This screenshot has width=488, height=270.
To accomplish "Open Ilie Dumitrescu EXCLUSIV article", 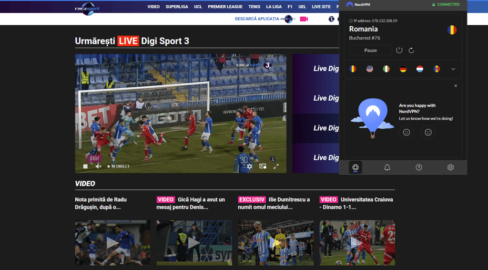I will pos(274,203).
